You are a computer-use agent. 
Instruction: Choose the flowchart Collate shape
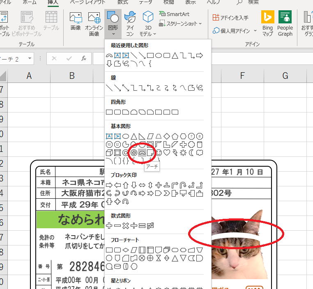click(x=159, y=258)
